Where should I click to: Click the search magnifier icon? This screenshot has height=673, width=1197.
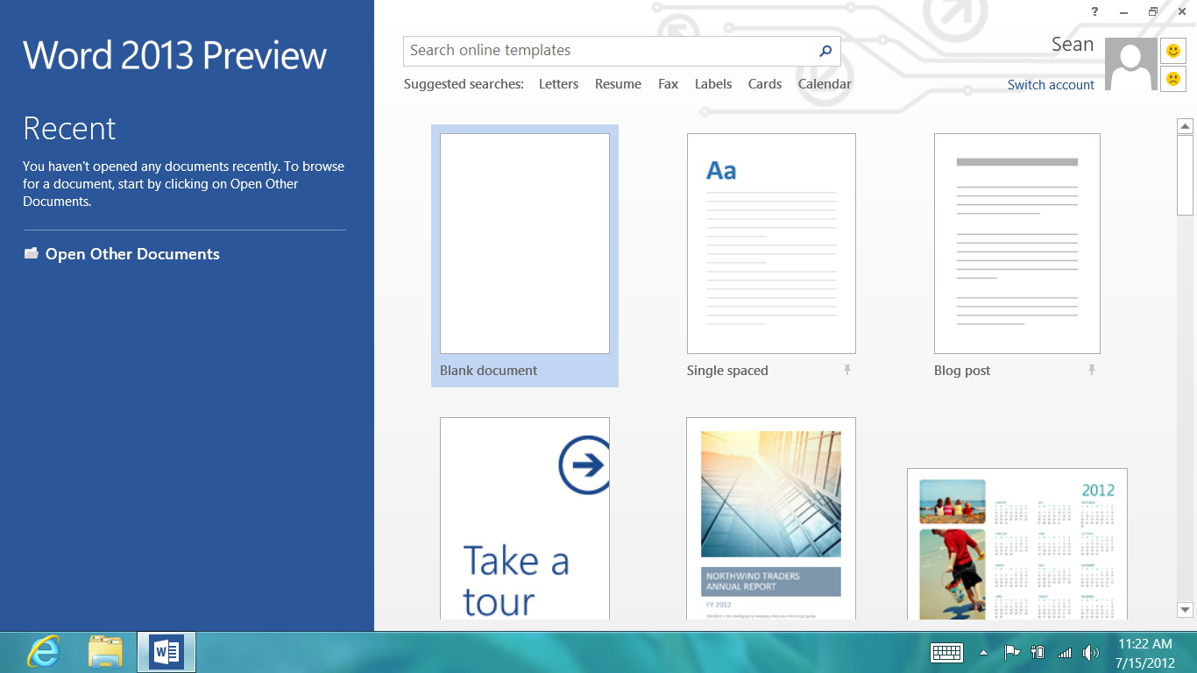click(x=825, y=51)
